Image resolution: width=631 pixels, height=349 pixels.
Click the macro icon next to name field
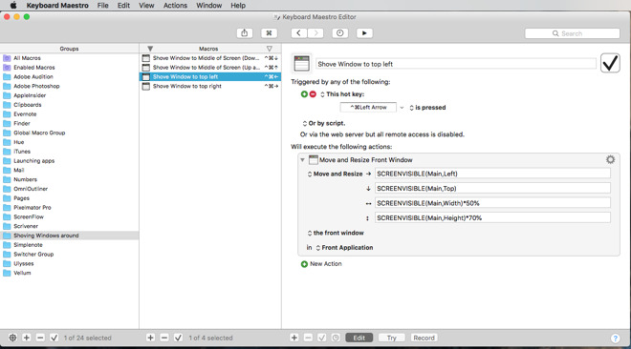[x=301, y=64]
